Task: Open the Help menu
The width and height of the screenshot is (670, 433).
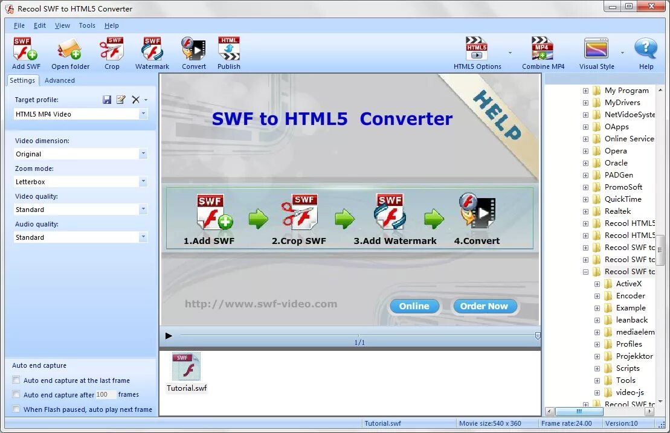Action: (112, 25)
